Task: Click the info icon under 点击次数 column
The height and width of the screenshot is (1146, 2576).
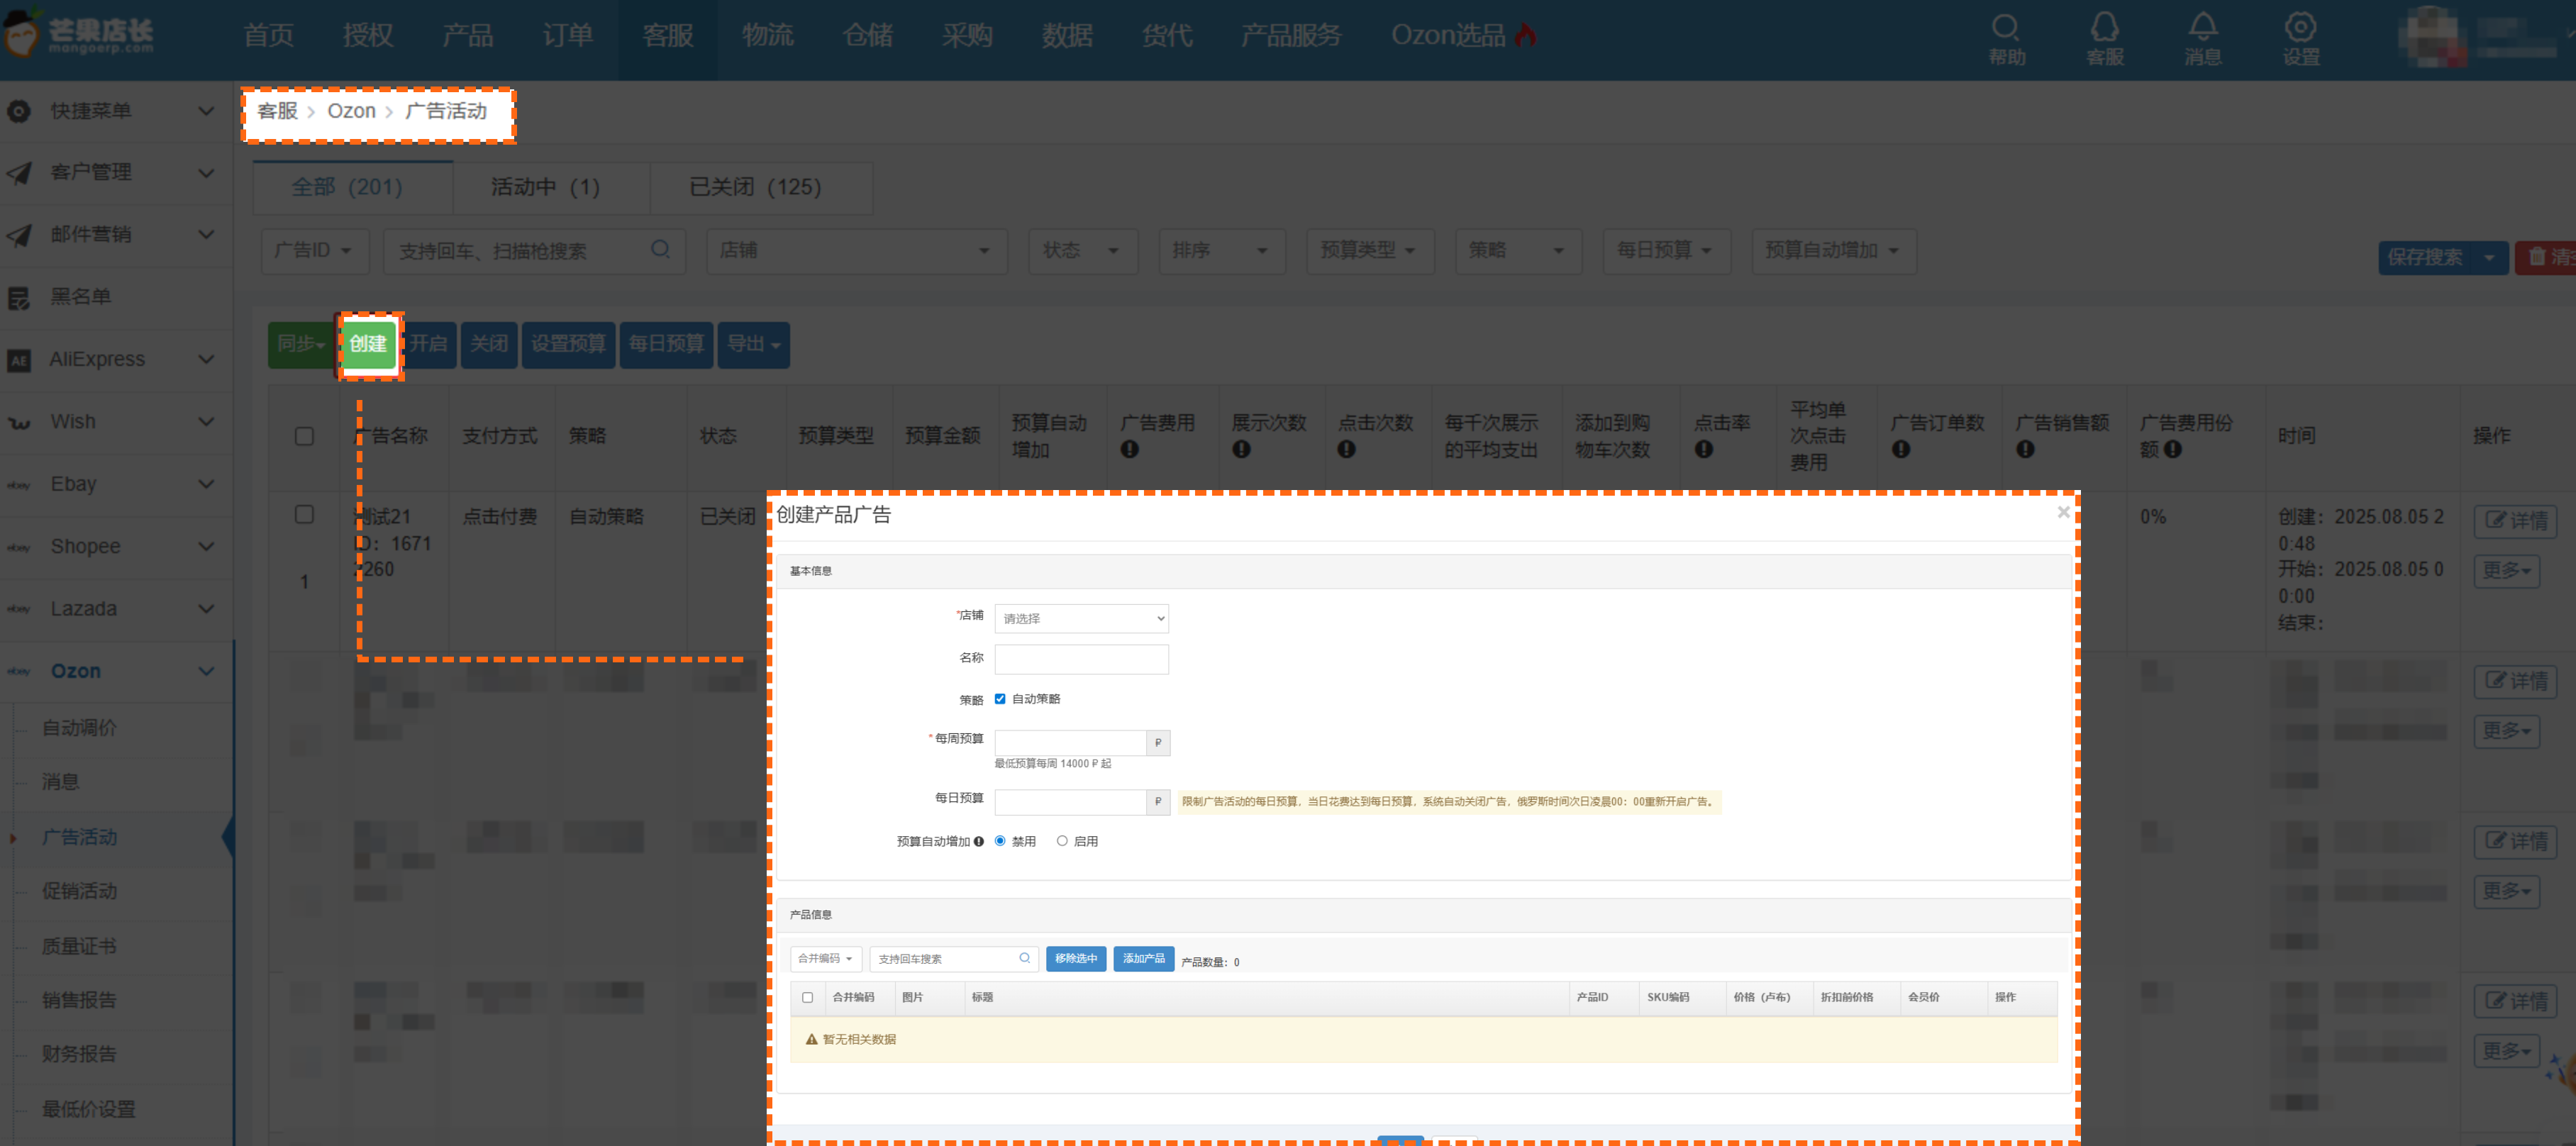Action: 1346,449
